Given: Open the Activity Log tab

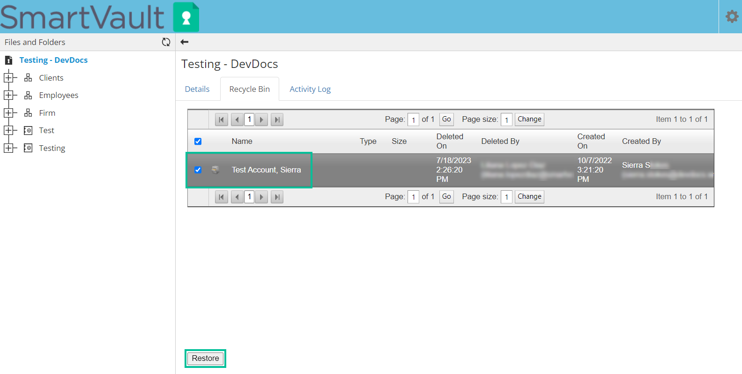Looking at the screenshot, I should (x=310, y=89).
